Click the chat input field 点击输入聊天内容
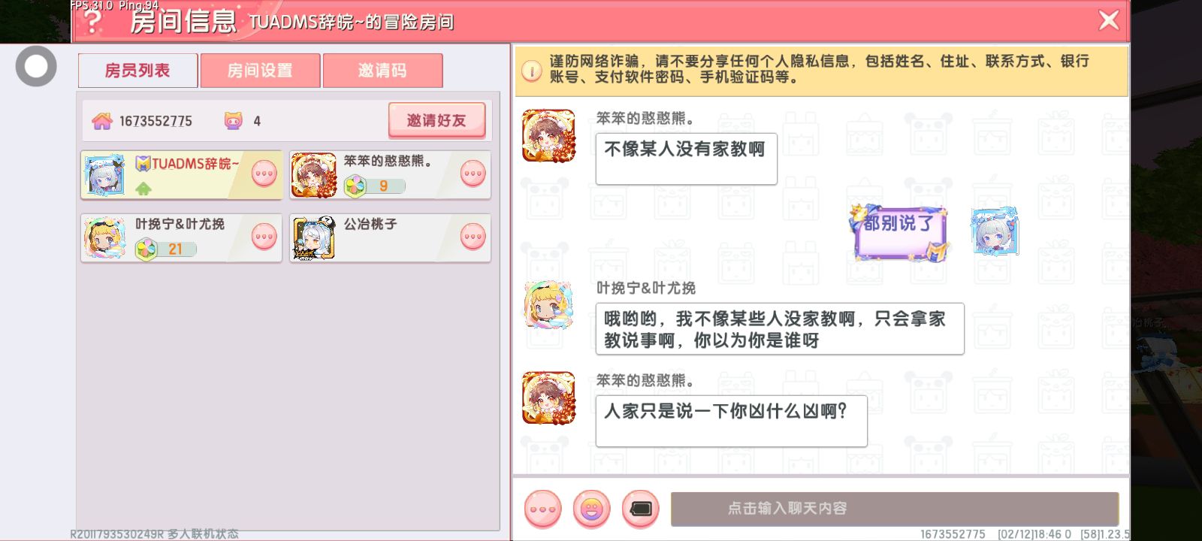Image resolution: width=1202 pixels, height=541 pixels. 895,509
